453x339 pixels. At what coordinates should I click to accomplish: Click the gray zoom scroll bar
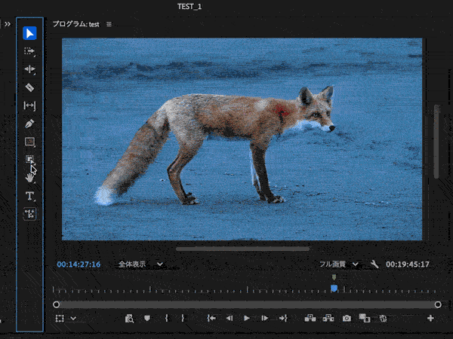pos(247,304)
